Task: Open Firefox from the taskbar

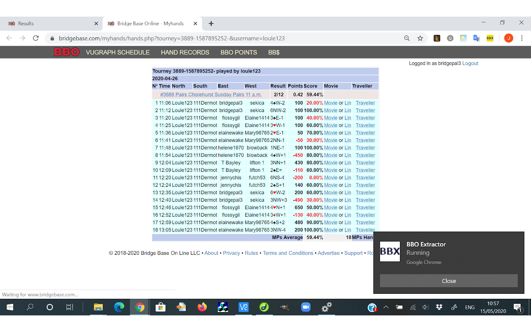Action: [x=202, y=307]
